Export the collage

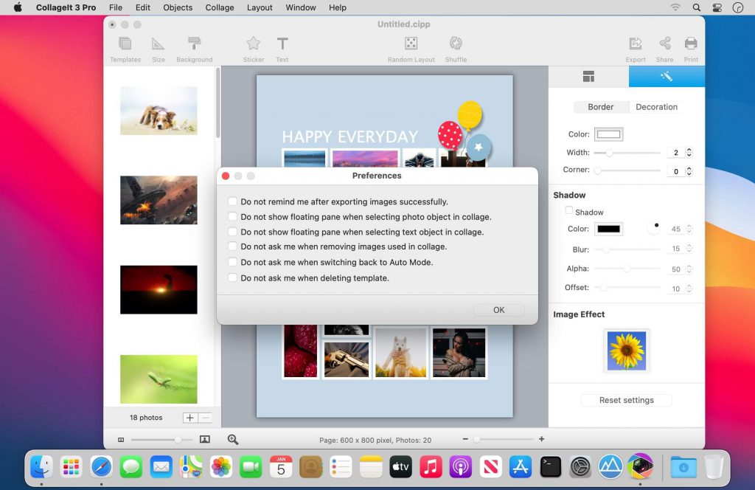(x=635, y=46)
